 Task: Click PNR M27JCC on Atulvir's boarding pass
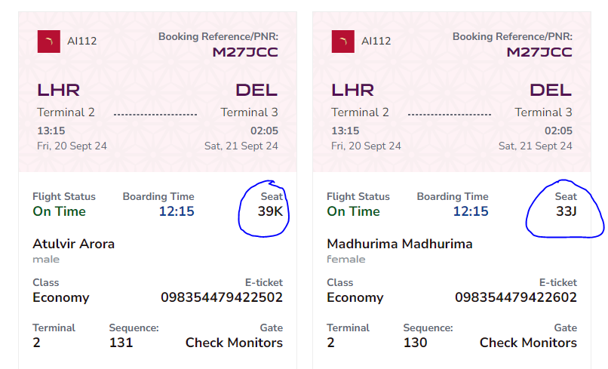(245, 52)
